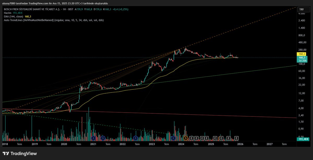Viewport: 313px width, 160px height.
Task: Click the K160,3 close value in header
Action: coord(107,9)
